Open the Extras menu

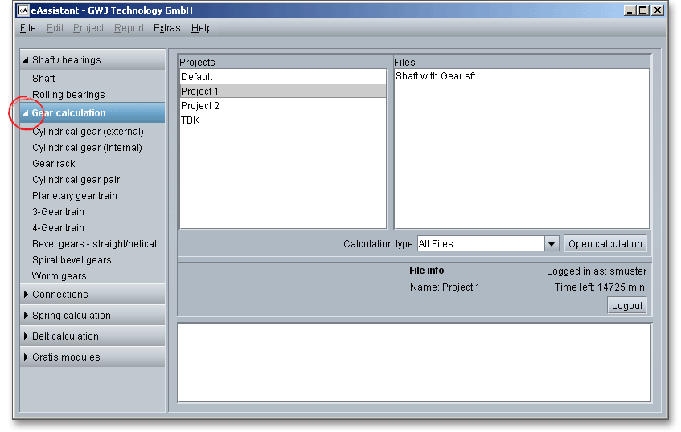point(167,28)
